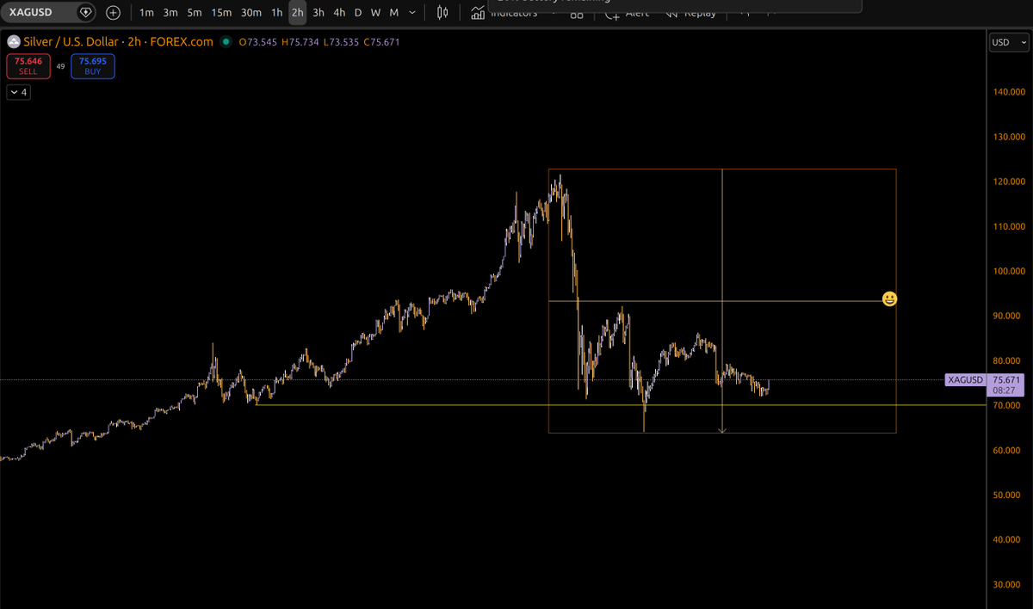Expand the timeframe list chevron

click(x=412, y=13)
